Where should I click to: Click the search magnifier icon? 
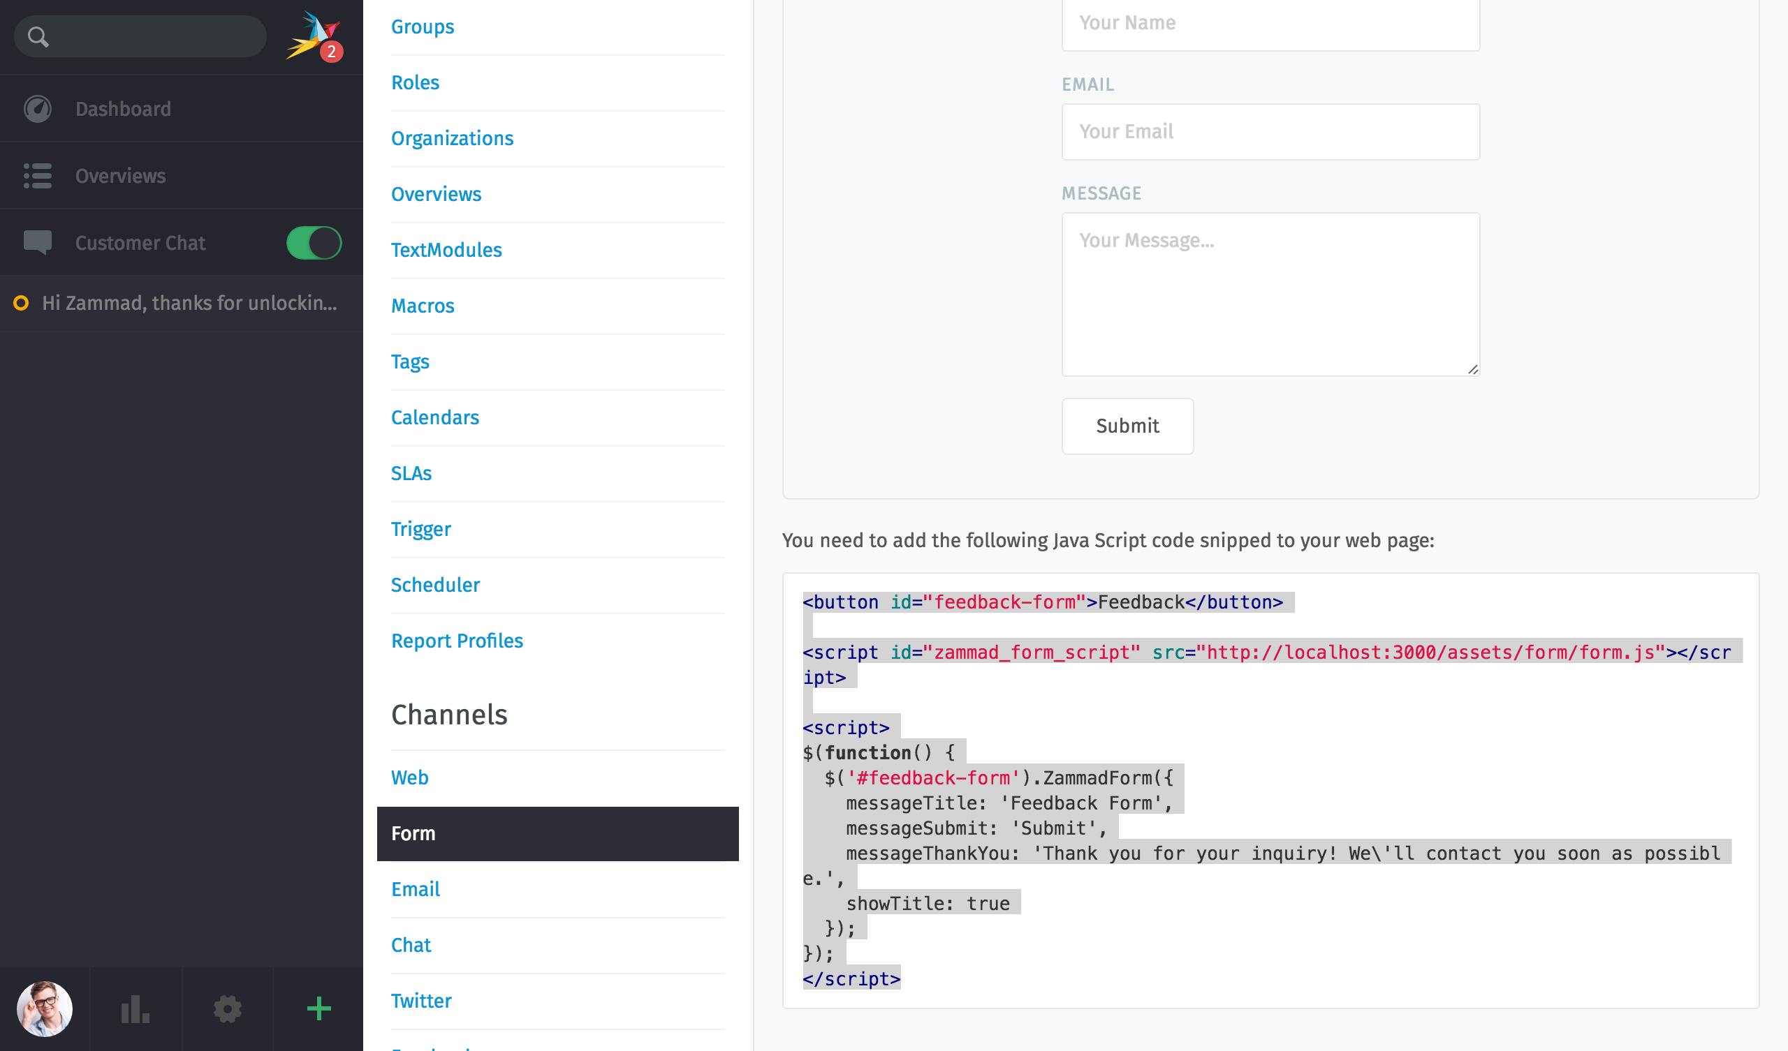coord(38,37)
